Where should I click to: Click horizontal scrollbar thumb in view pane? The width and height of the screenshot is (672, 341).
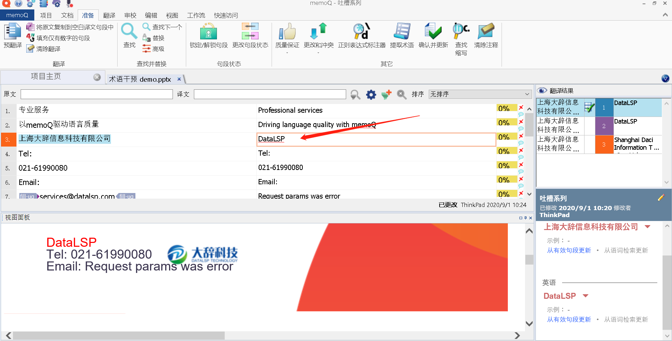click(119, 335)
